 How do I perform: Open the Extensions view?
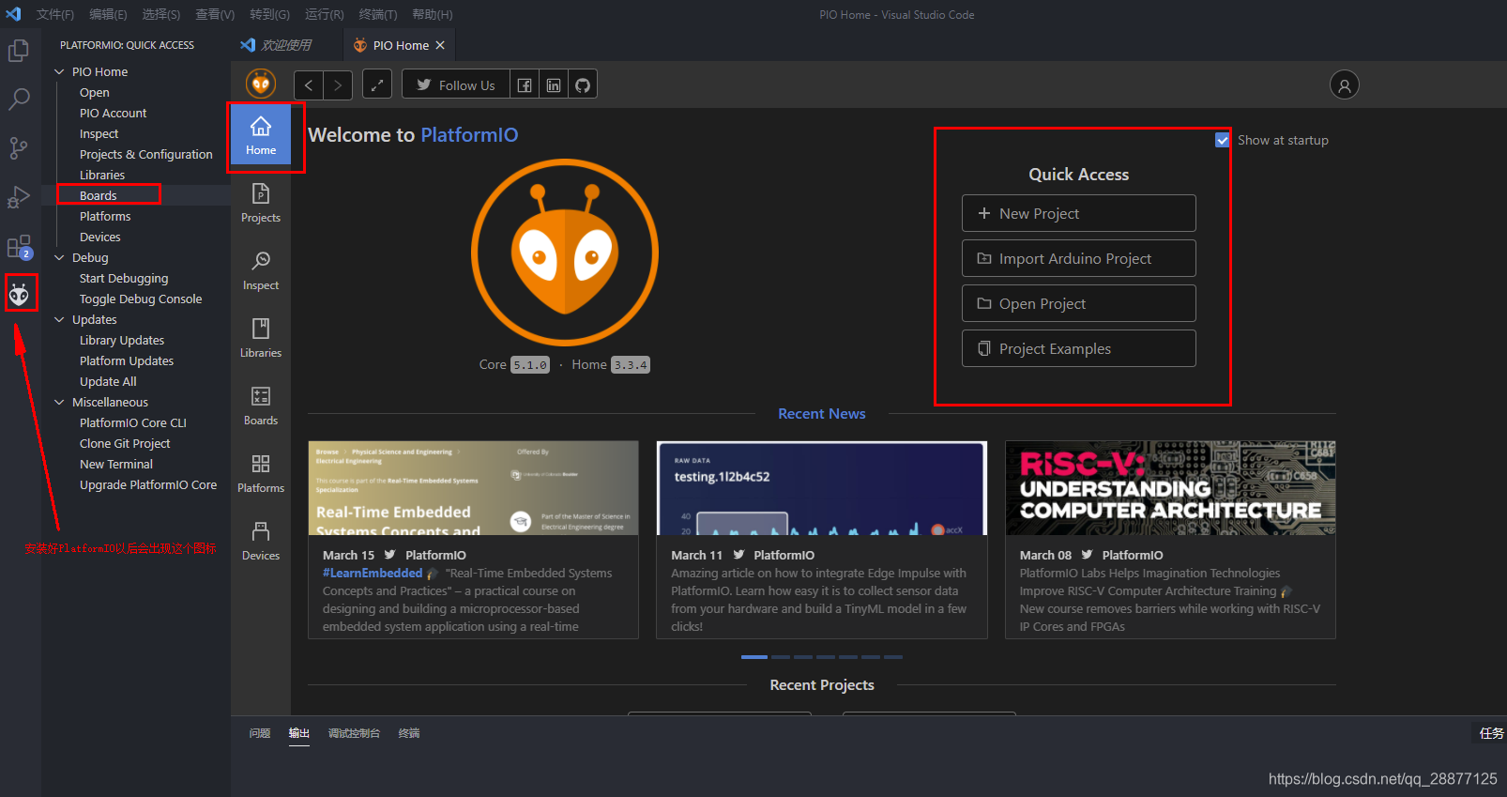(x=19, y=247)
